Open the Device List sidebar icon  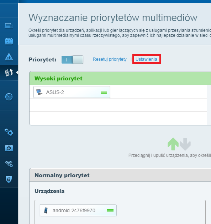[x=9, y=26]
